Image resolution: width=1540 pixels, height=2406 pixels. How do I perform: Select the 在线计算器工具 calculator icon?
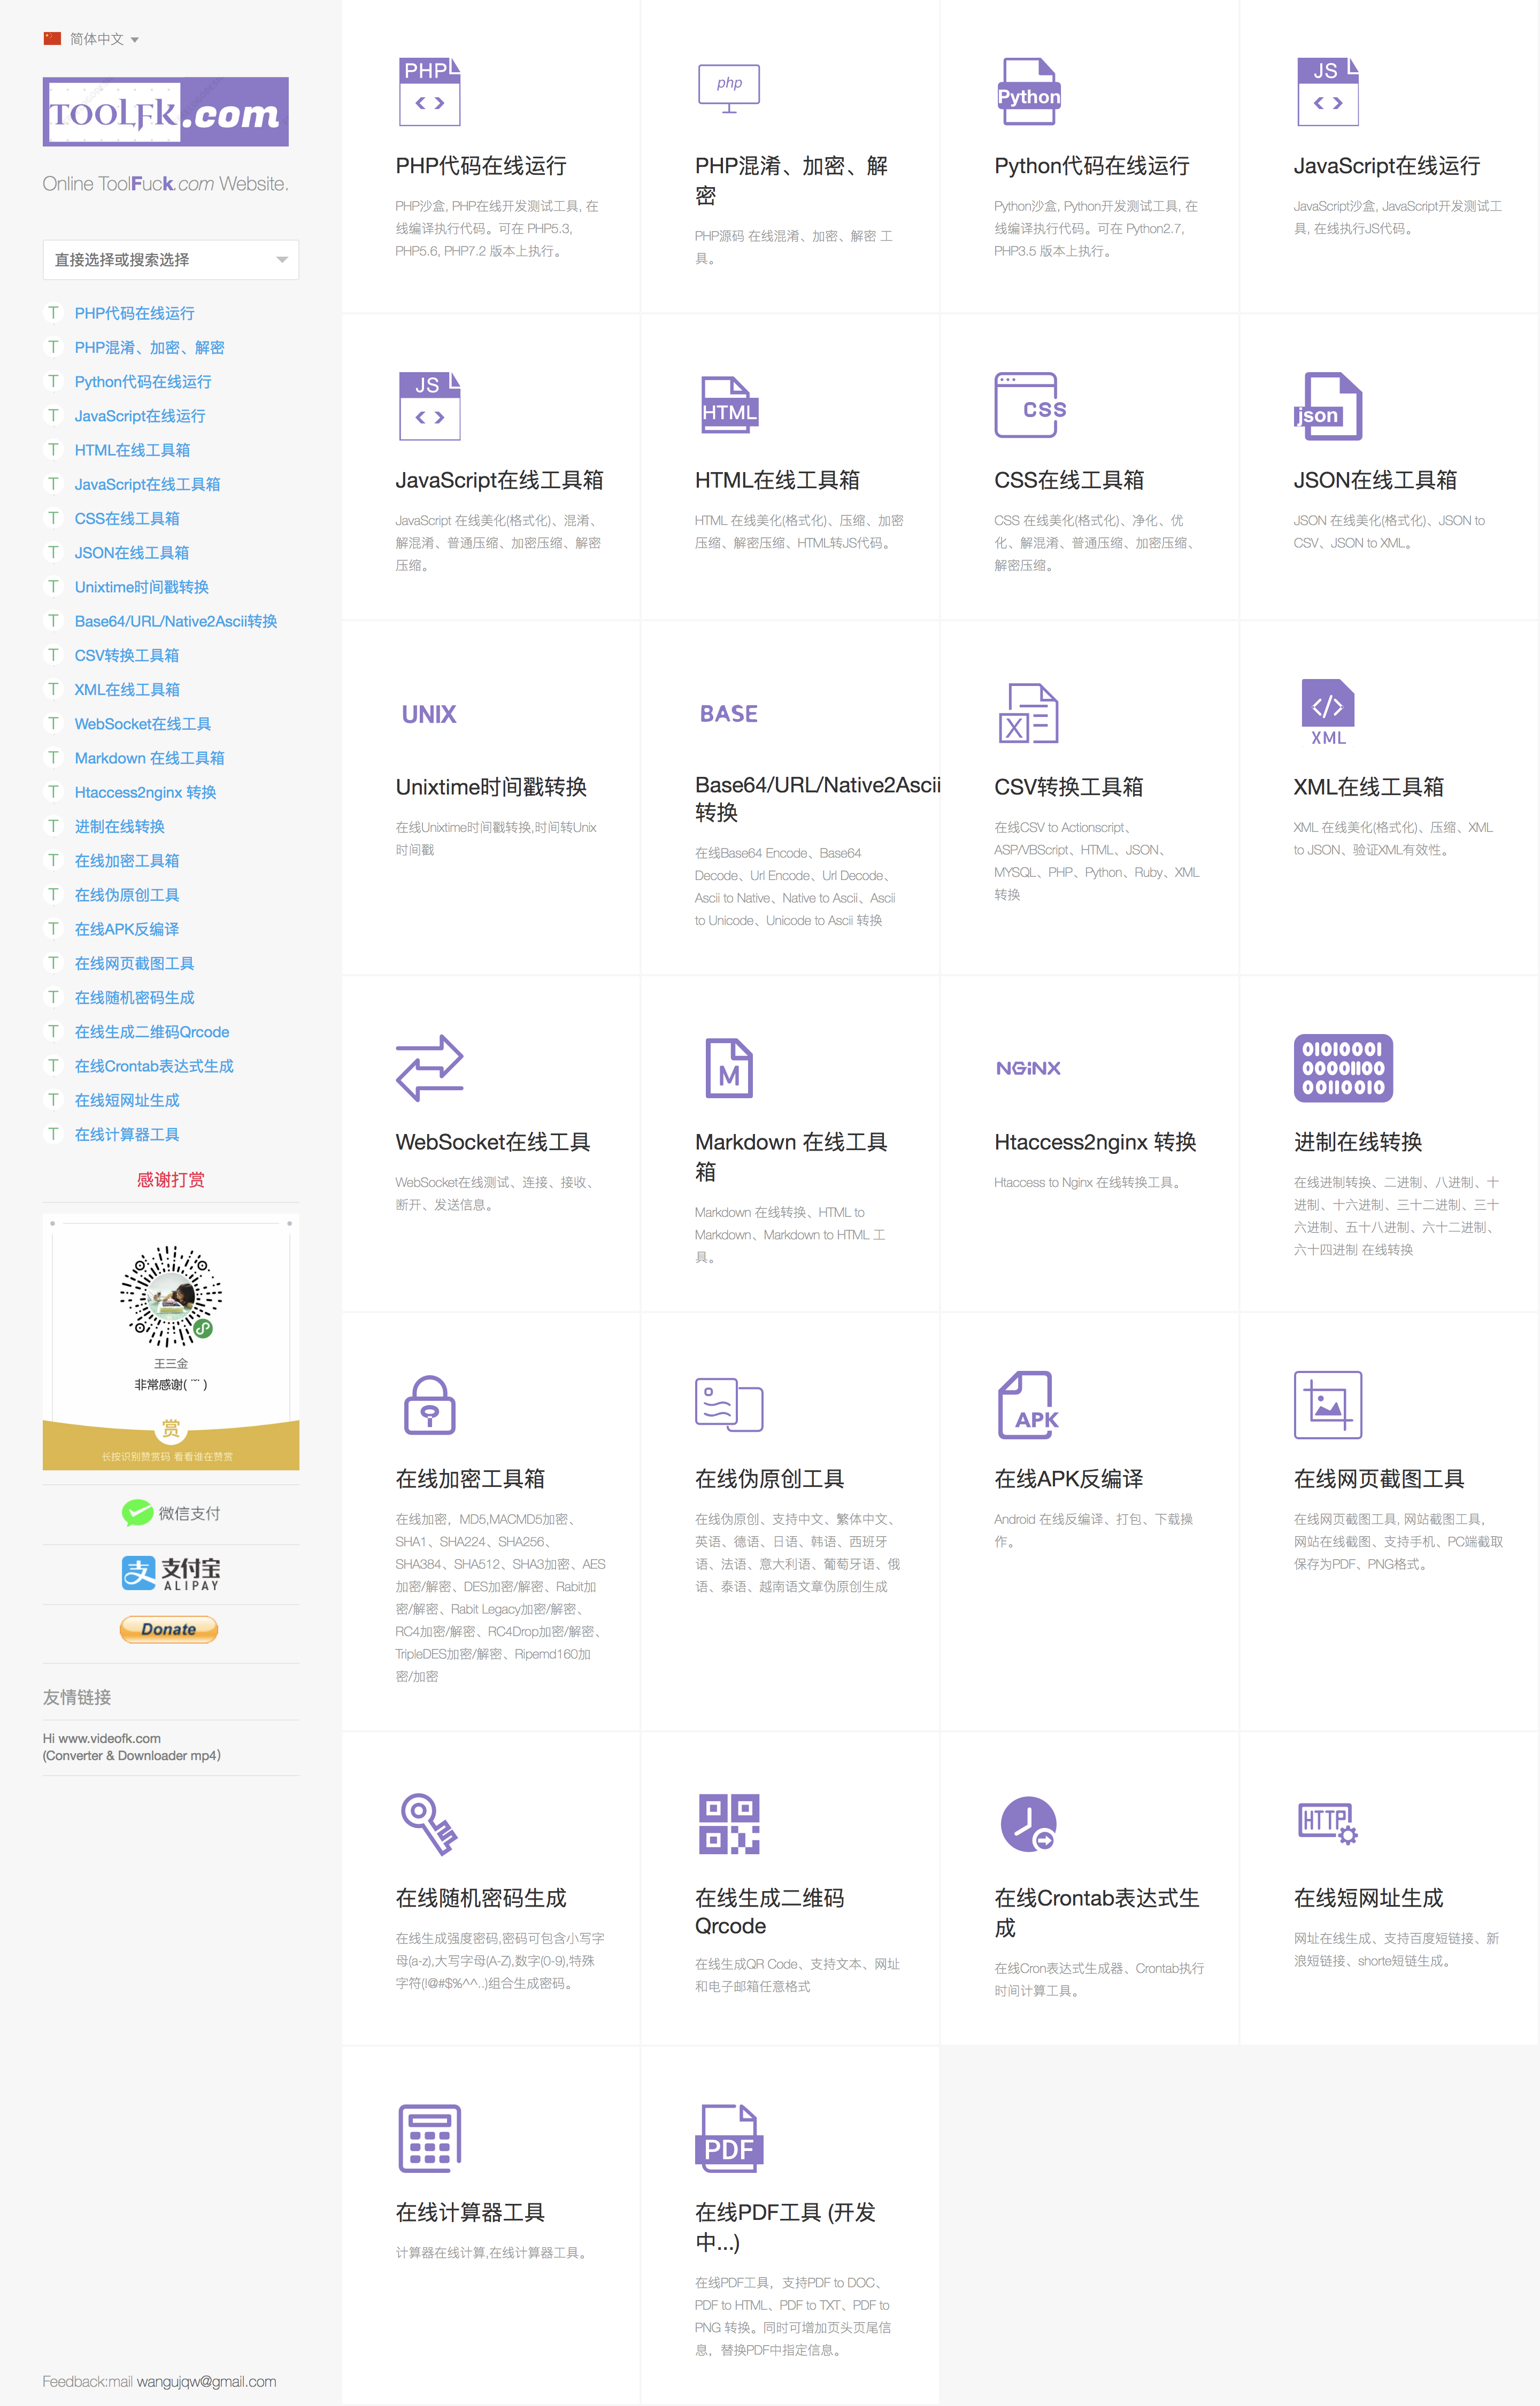point(429,2139)
